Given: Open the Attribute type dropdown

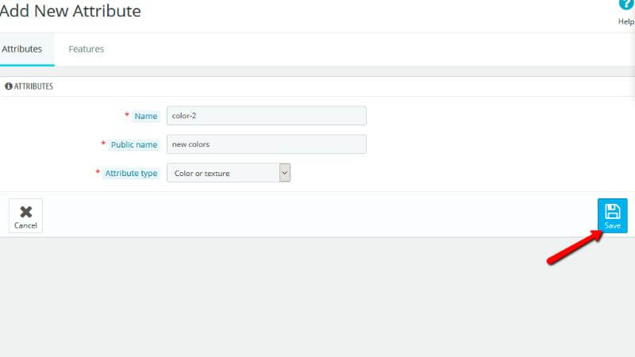Looking at the screenshot, I should [229, 173].
